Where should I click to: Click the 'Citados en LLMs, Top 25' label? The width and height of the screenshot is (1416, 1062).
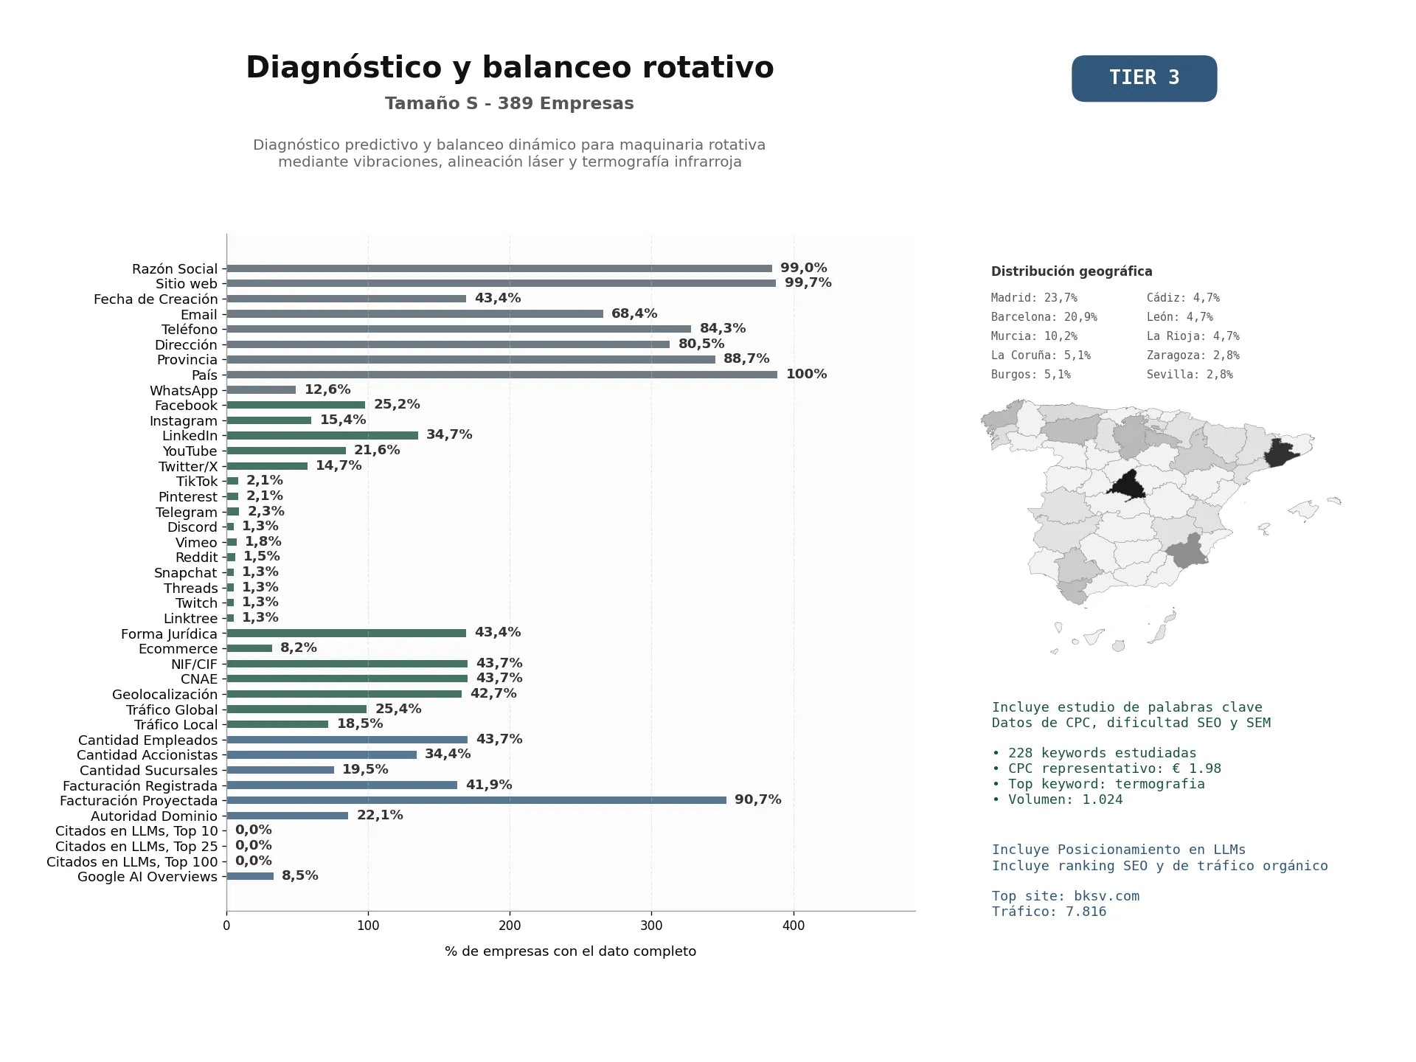point(136,847)
